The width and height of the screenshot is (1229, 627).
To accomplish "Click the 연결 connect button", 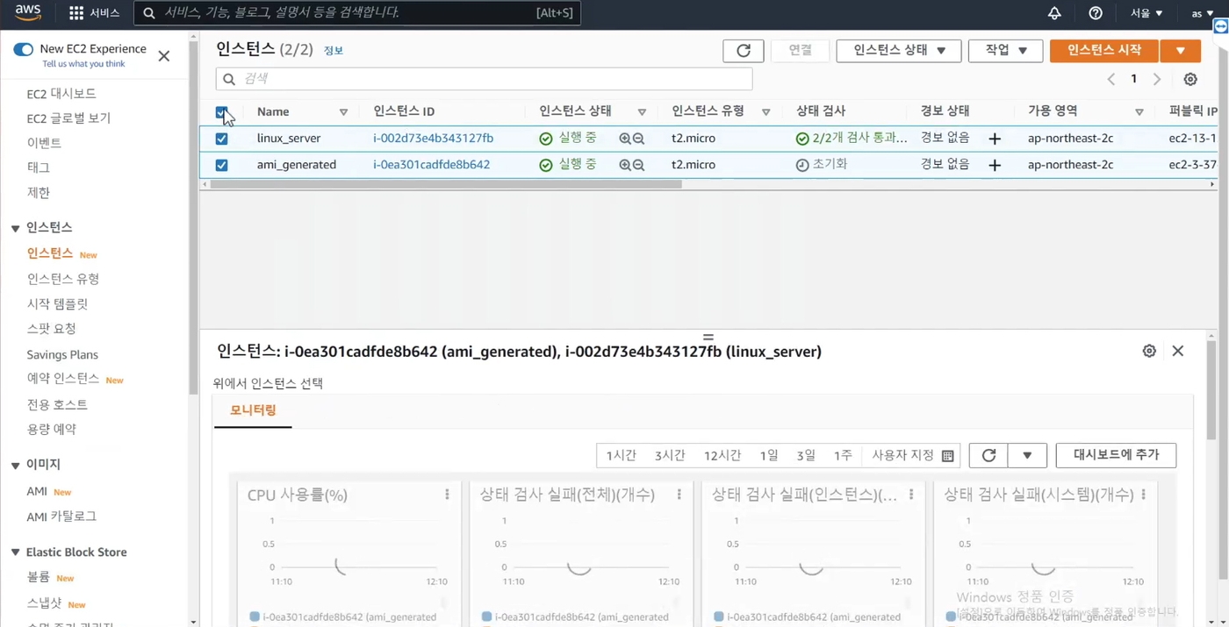I will (800, 51).
